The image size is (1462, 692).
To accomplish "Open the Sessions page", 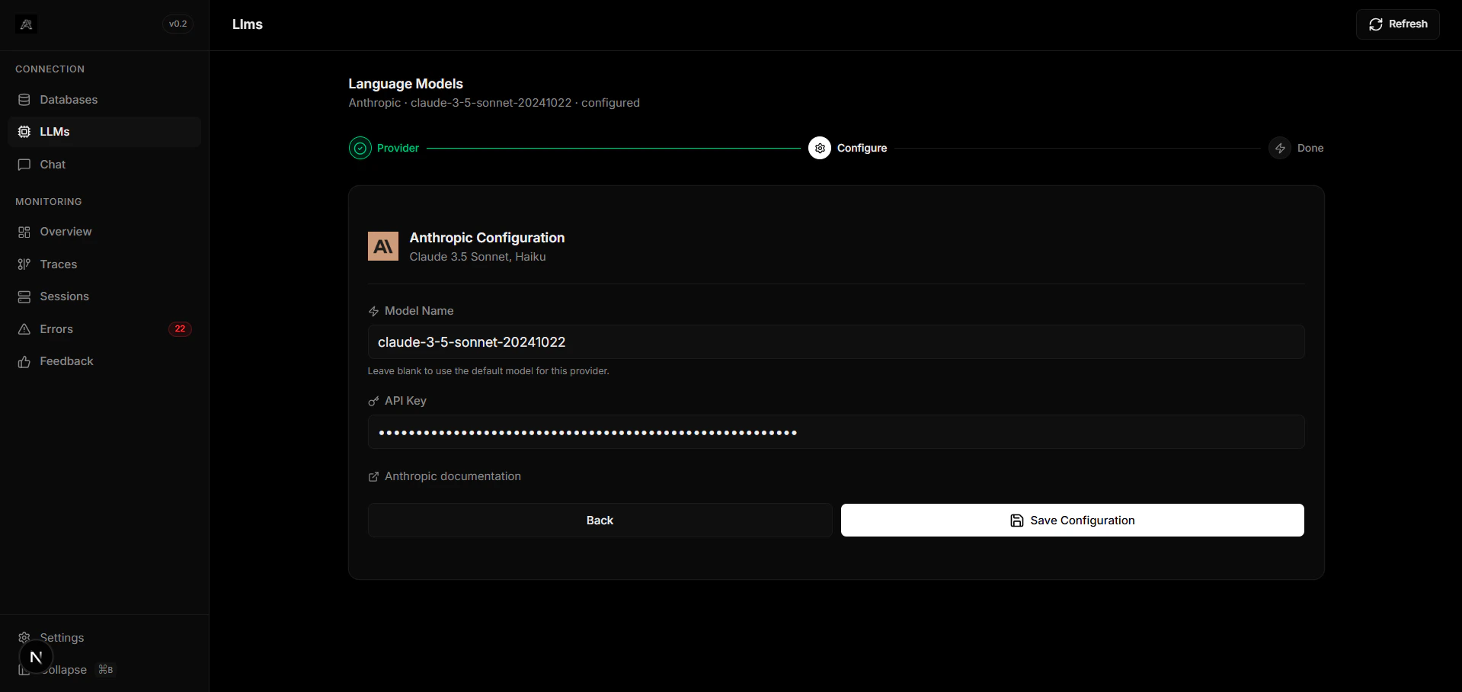I will coord(104,296).
